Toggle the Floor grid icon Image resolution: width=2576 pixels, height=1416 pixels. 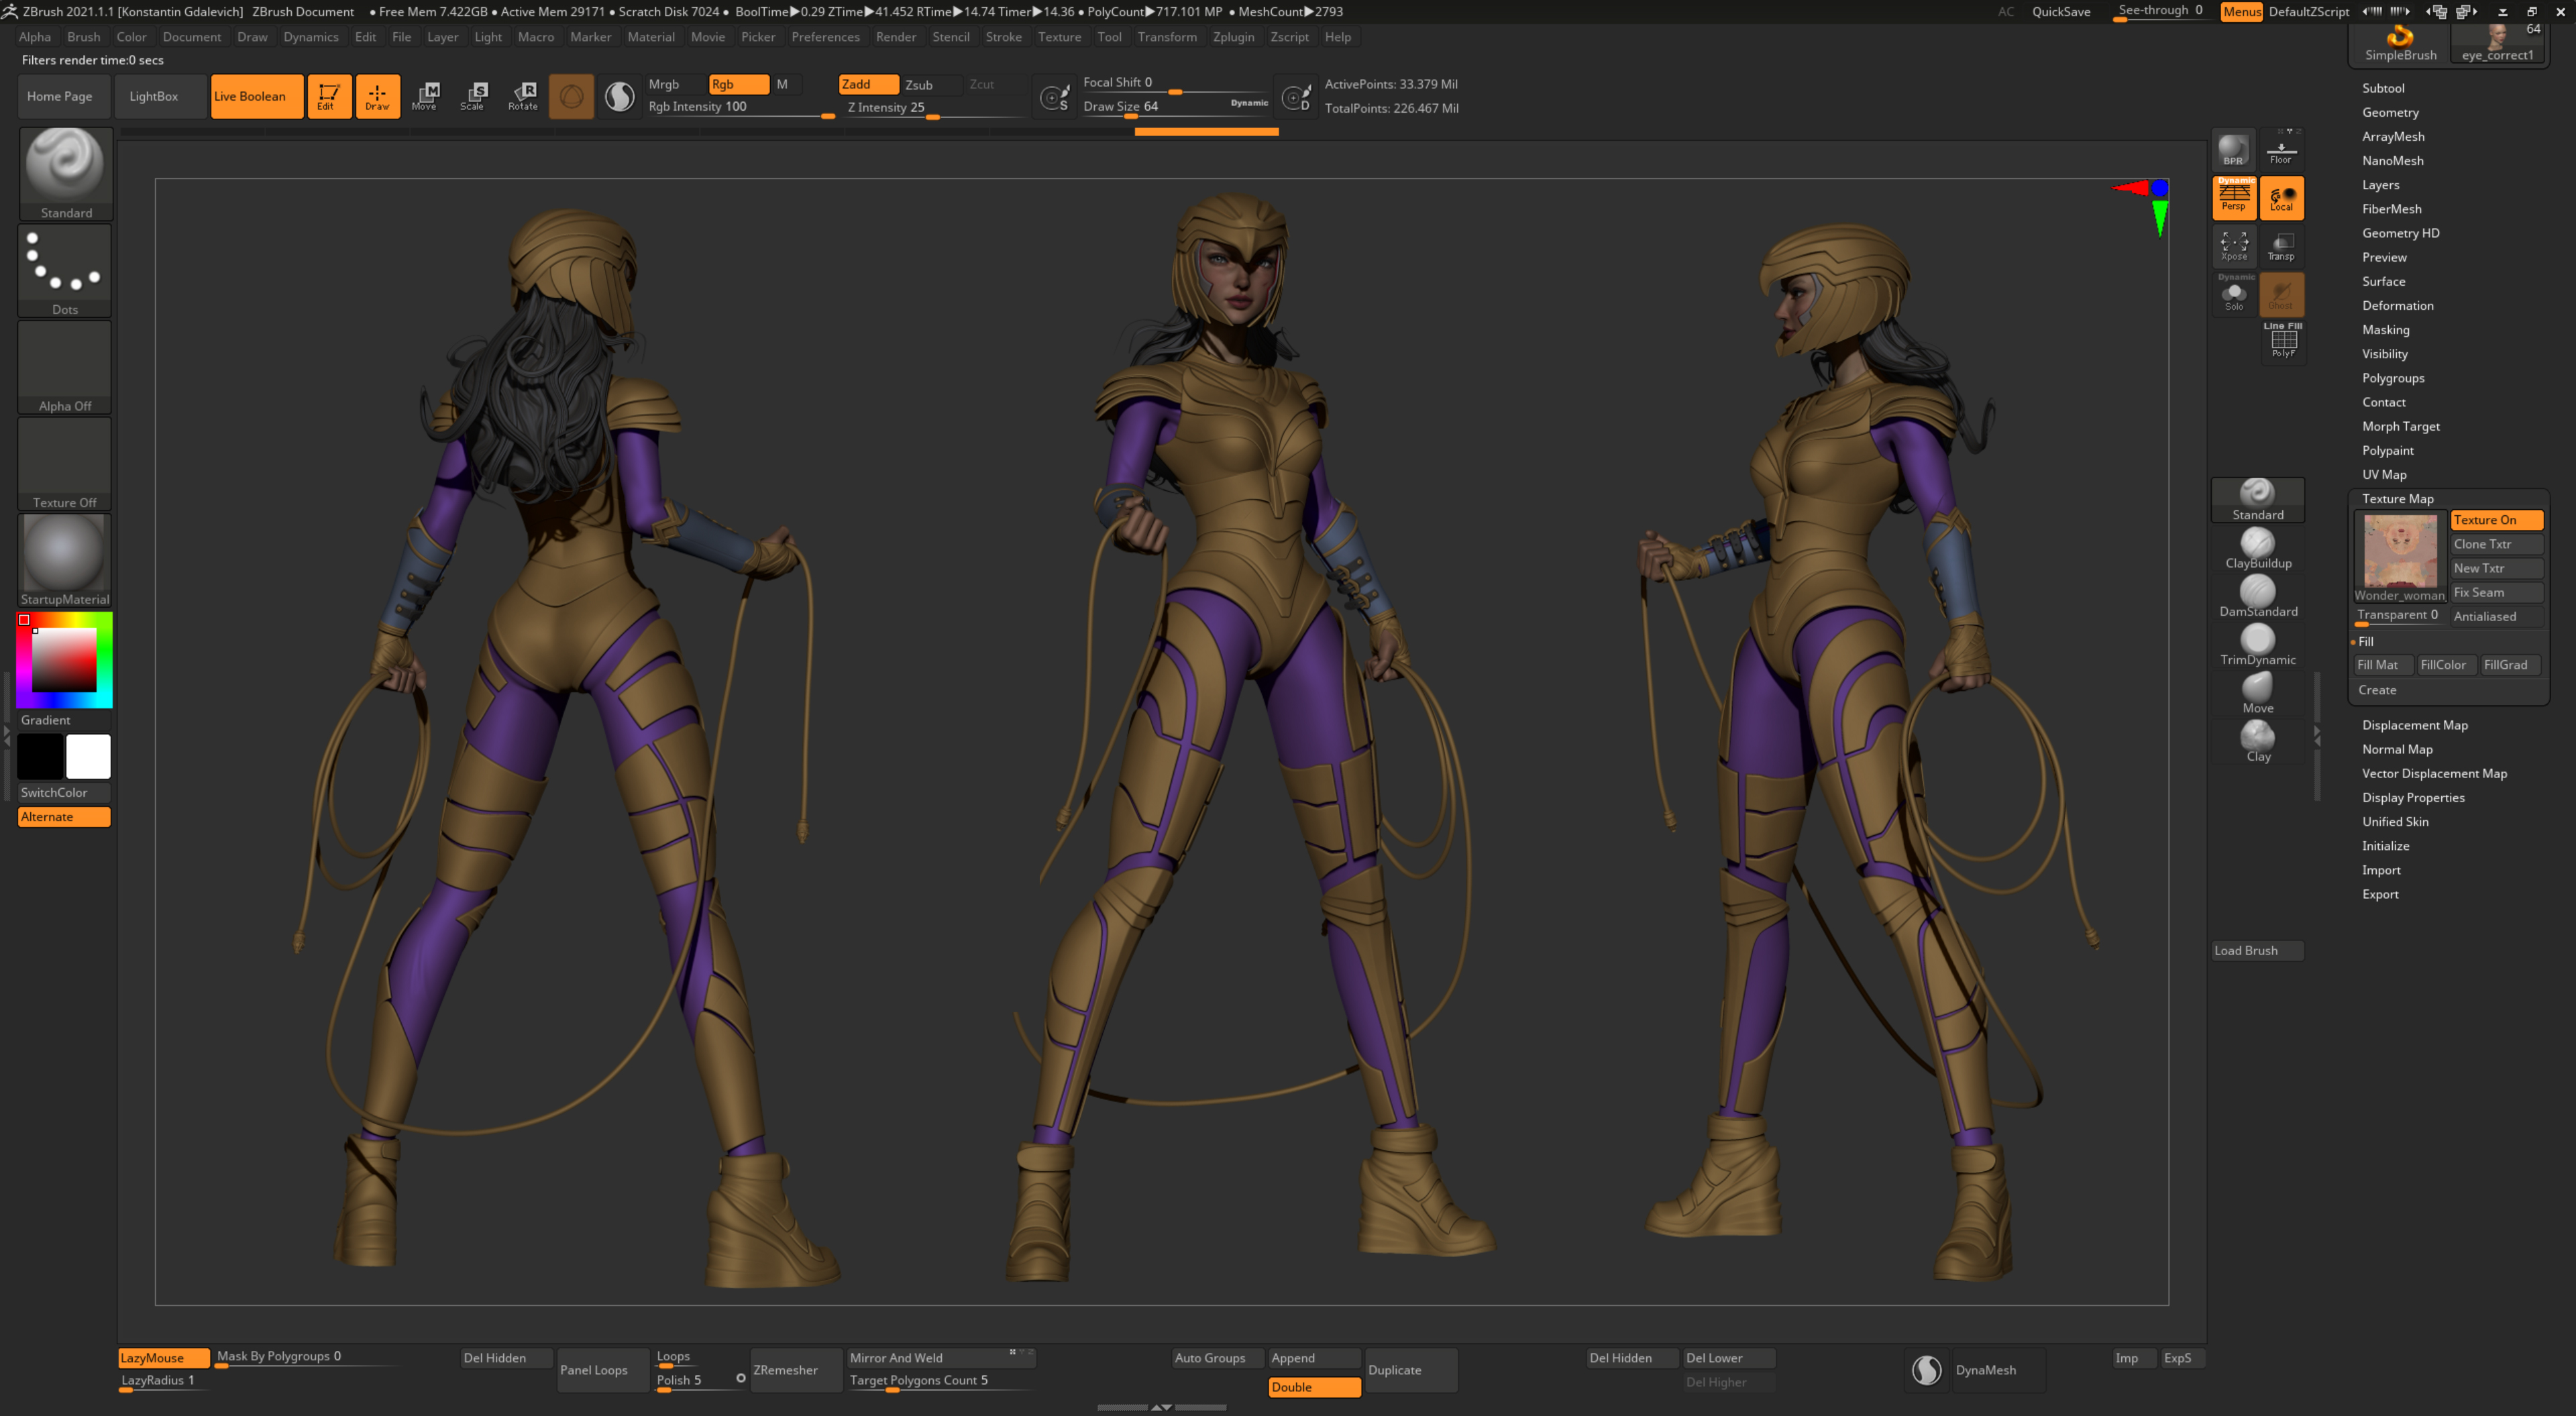pos(2282,150)
